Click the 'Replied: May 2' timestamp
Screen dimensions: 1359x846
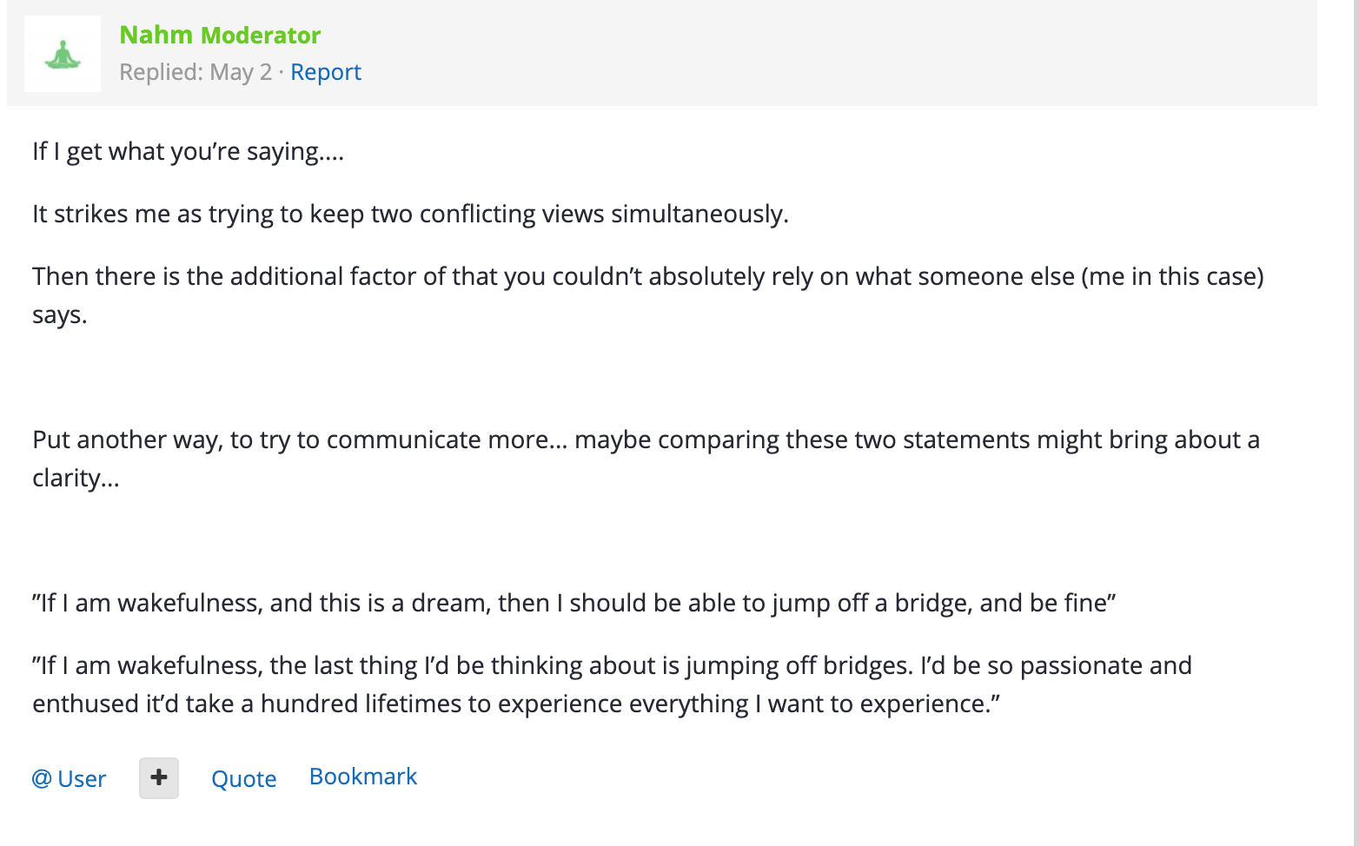196,72
